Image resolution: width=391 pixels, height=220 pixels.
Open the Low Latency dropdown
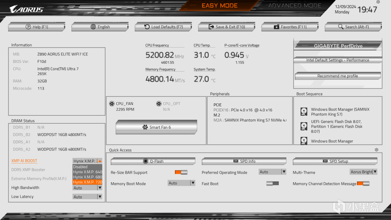coord(87,197)
